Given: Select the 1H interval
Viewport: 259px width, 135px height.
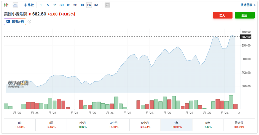Looking at the screenshot, I should tap(68, 5).
